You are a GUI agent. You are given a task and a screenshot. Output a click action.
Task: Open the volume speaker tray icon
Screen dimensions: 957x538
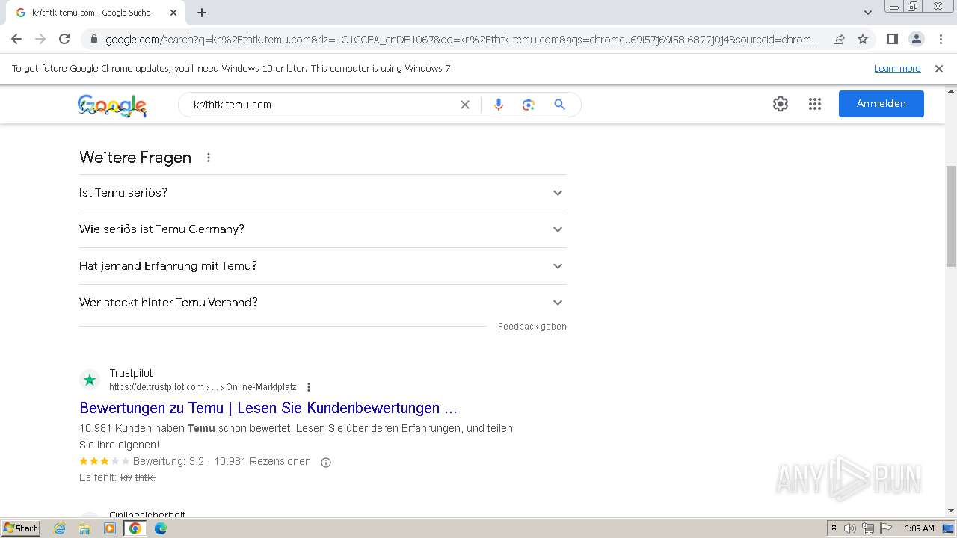850,528
